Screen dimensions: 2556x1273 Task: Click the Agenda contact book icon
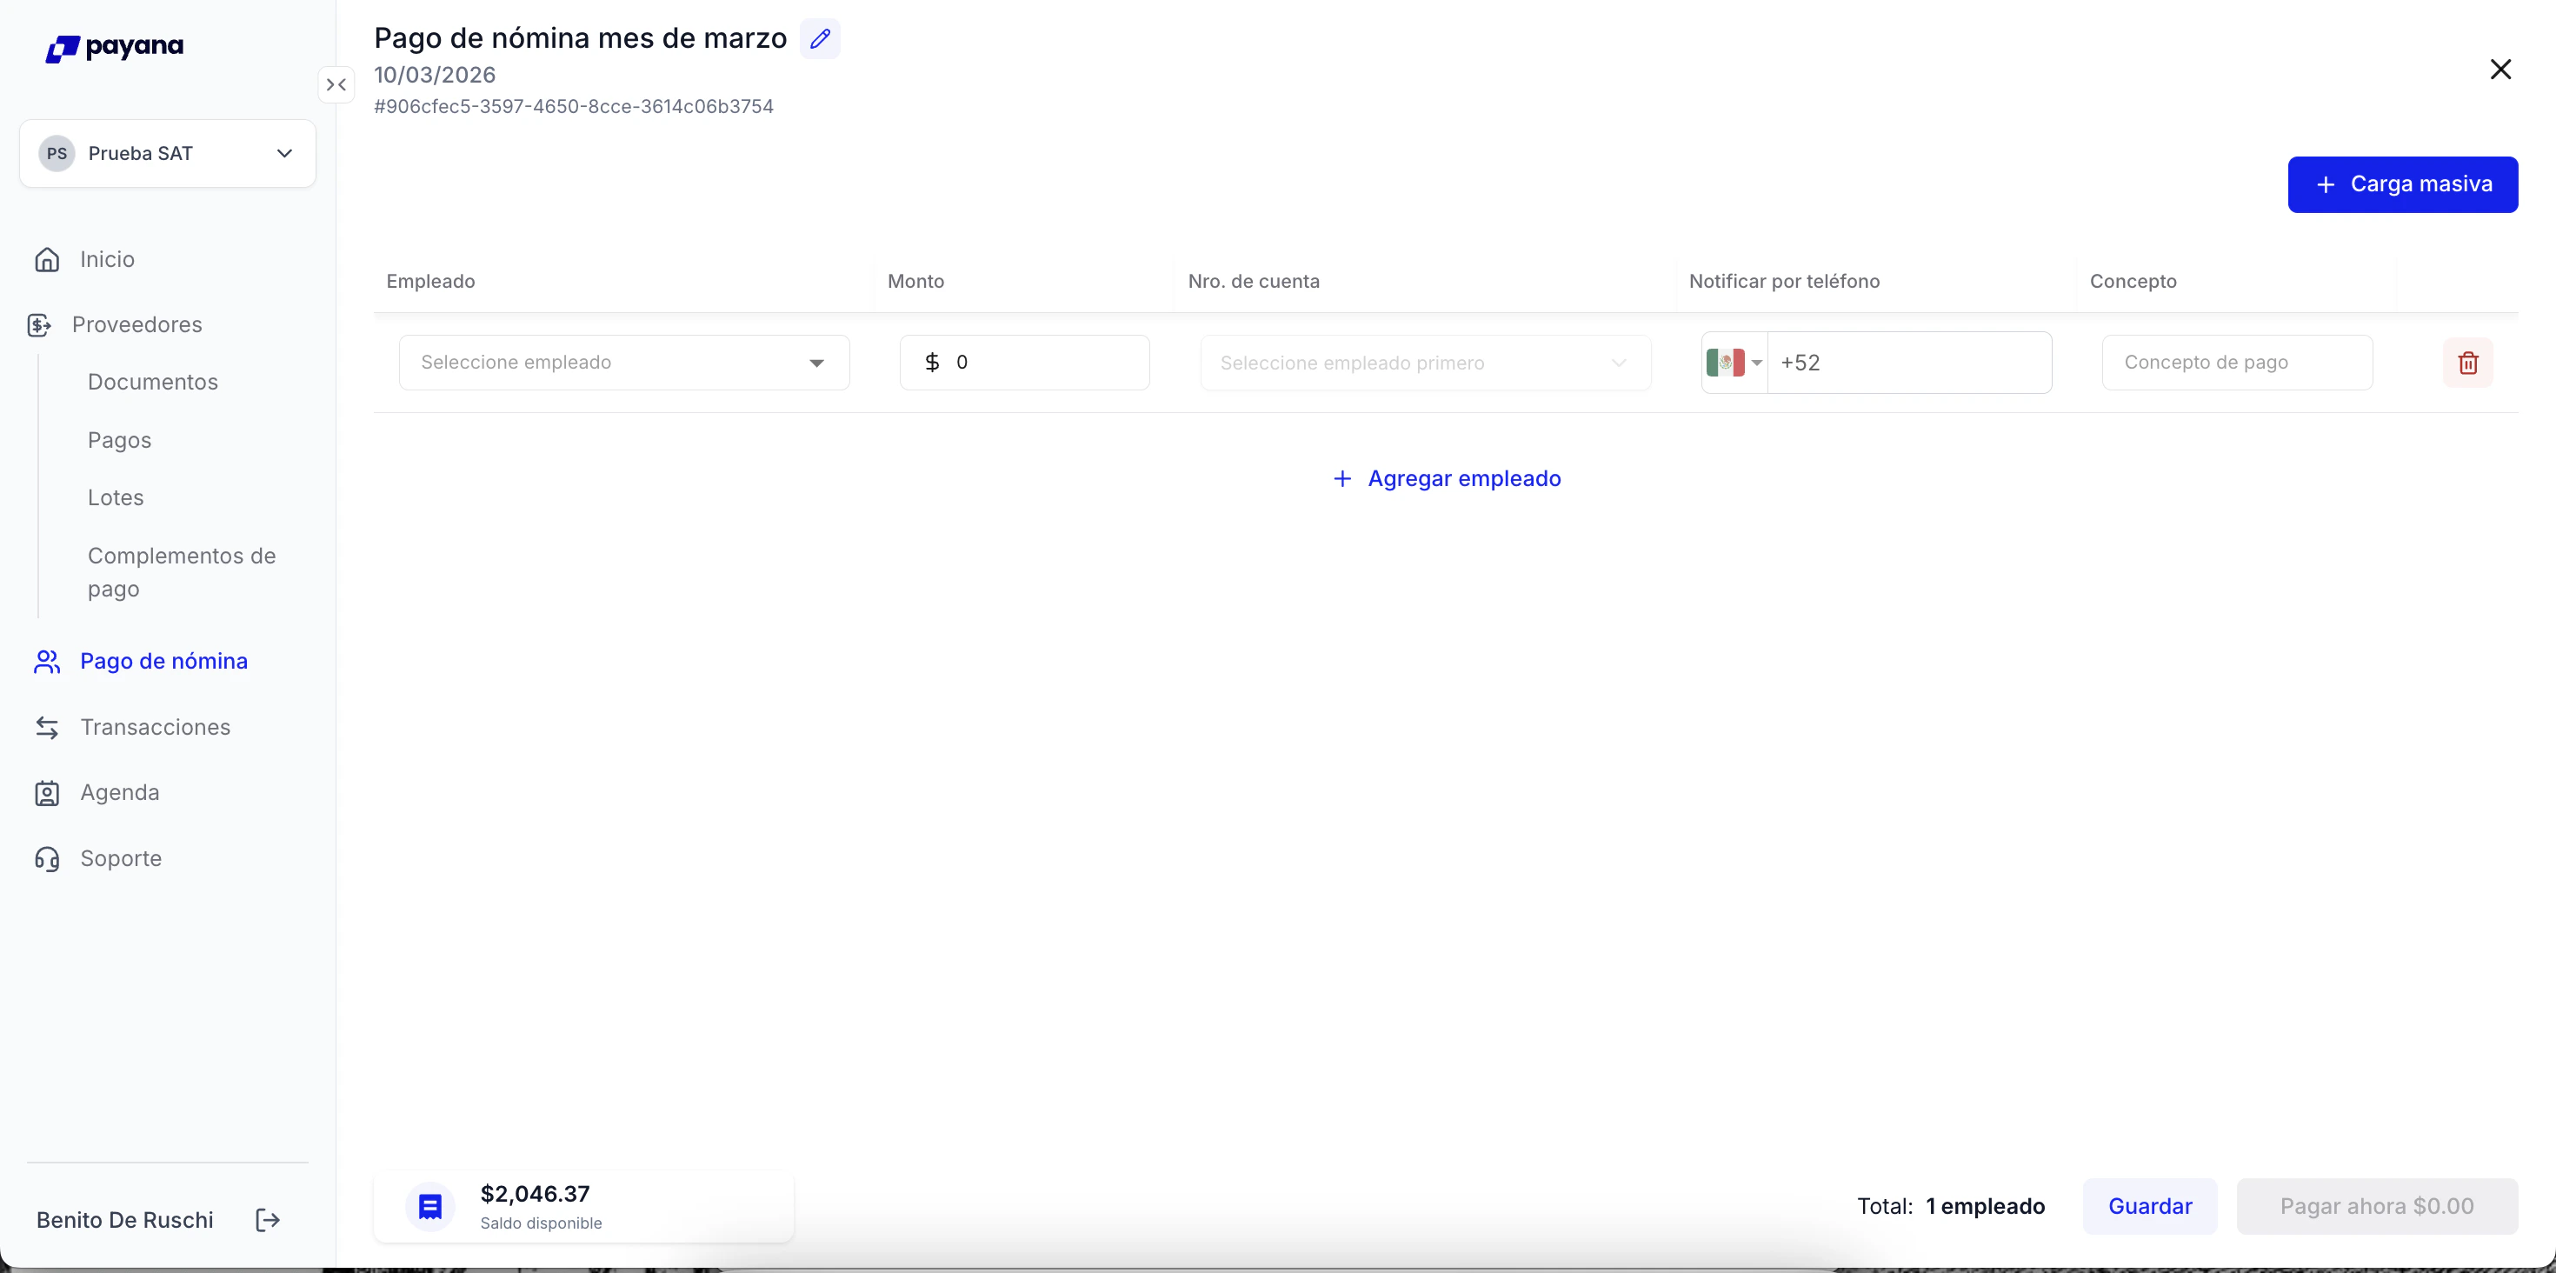[x=47, y=793]
